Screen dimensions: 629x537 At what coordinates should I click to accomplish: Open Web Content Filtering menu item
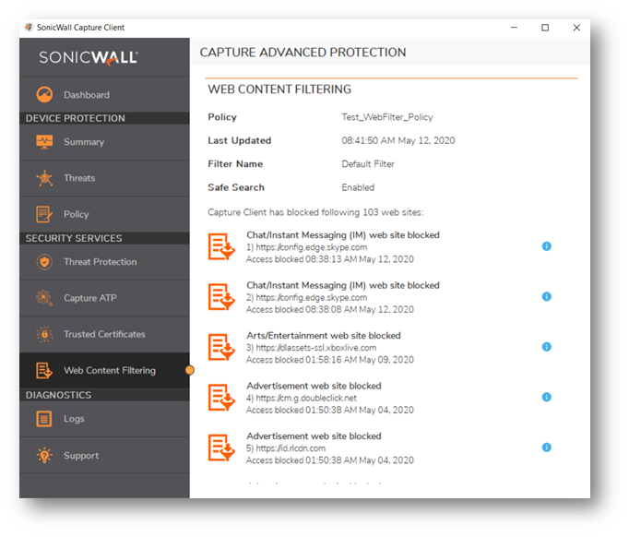109,371
